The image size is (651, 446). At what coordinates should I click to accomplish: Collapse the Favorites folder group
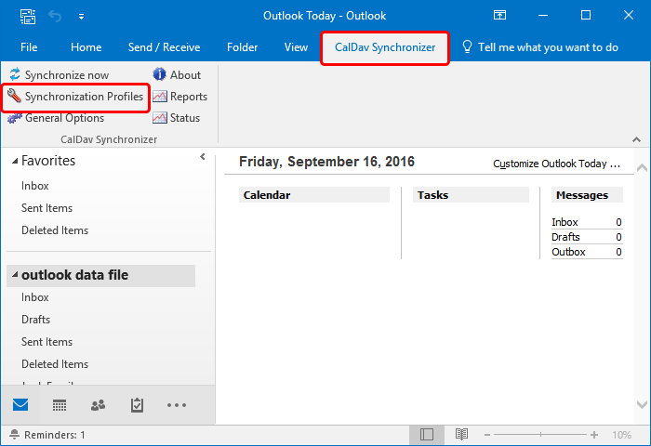(x=15, y=162)
